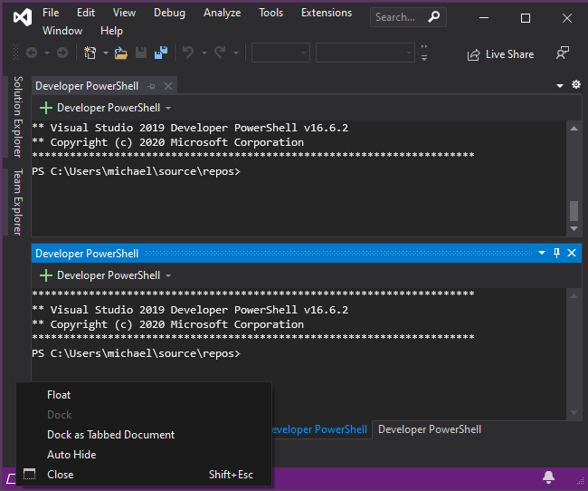Screen dimensions: 588x491
Task: Click the lower terminal scroll down arrow
Action: click(574, 412)
